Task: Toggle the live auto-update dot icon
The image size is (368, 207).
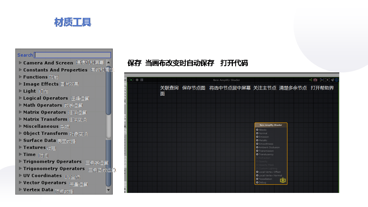Action: point(137,80)
